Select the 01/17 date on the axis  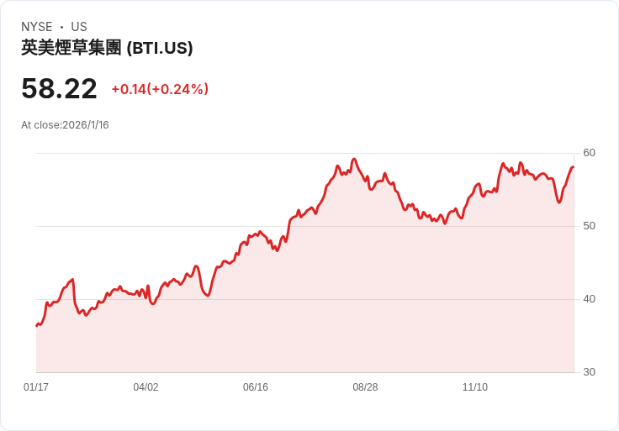click(x=36, y=387)
